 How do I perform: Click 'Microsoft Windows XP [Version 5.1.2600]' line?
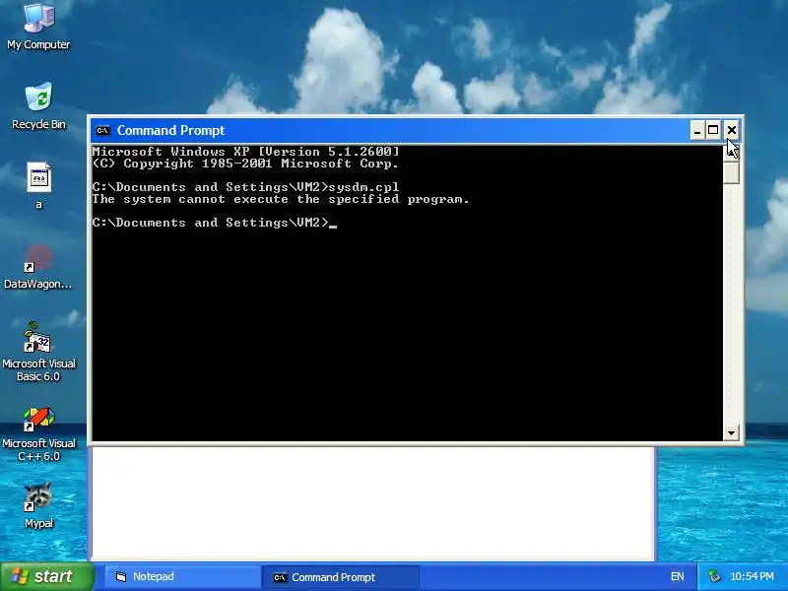[x=245, y=152]
